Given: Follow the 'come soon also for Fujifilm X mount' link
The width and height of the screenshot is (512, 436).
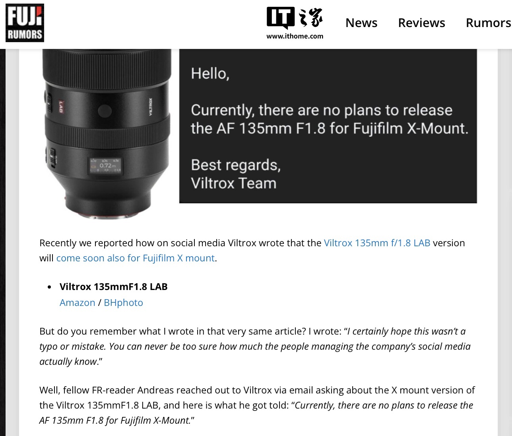Looking at the screenshot, I should 136,258.
